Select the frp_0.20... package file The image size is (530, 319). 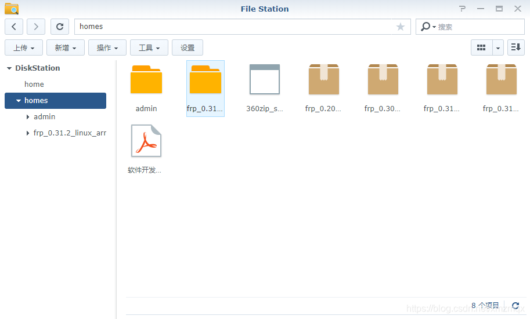[x=324, y=79]
